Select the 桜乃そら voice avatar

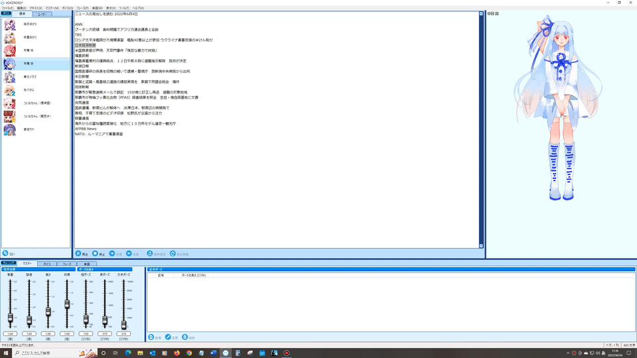pyautogui.click(x=9, y=90)
